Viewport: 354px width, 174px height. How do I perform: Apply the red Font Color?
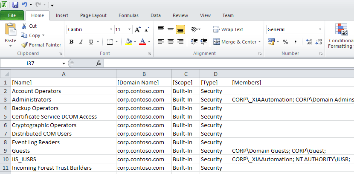pos(142,42)
